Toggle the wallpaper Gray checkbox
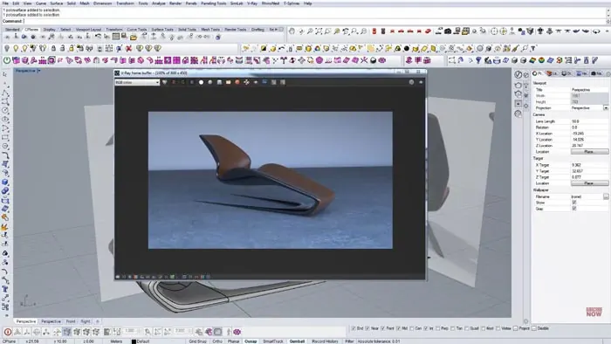The width and height of the screenshot is (611, 344). point(573,209)
